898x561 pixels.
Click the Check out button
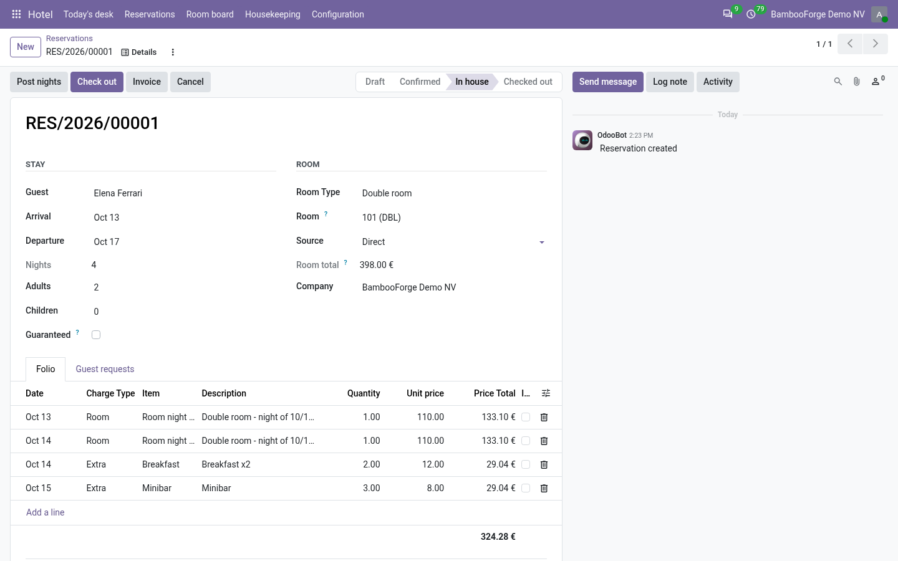[x=97, y=82]
